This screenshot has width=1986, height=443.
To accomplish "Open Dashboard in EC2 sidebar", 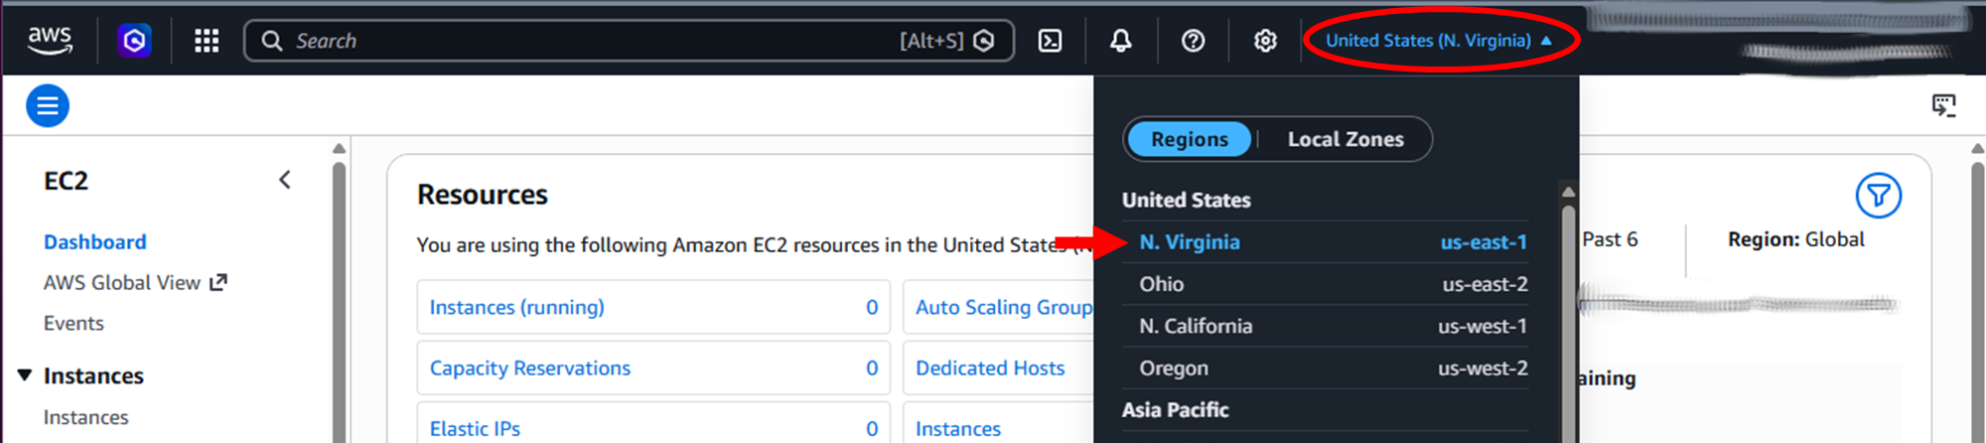I will point(94,241).
